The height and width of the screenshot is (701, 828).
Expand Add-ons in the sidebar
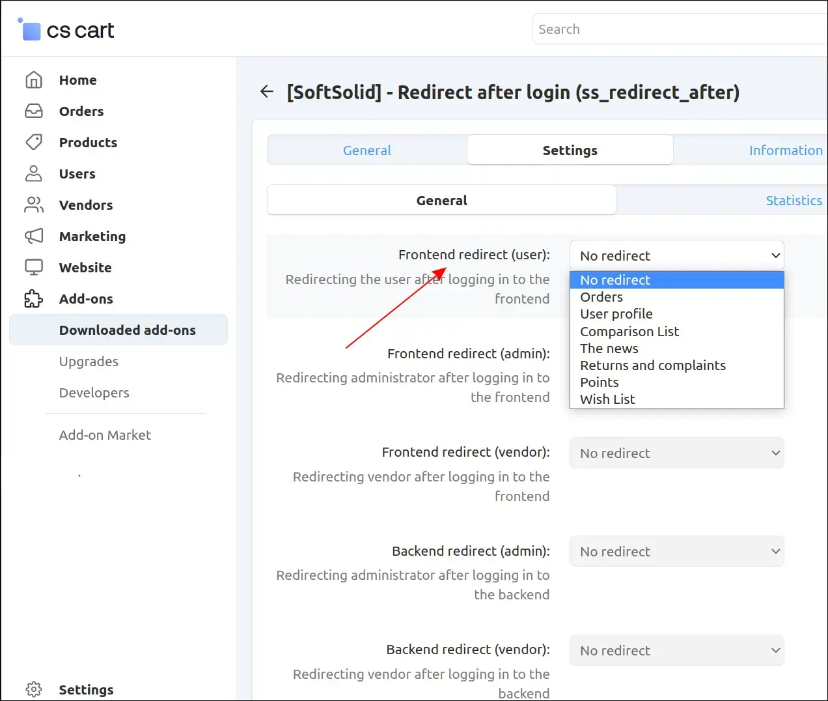(86, 298)
